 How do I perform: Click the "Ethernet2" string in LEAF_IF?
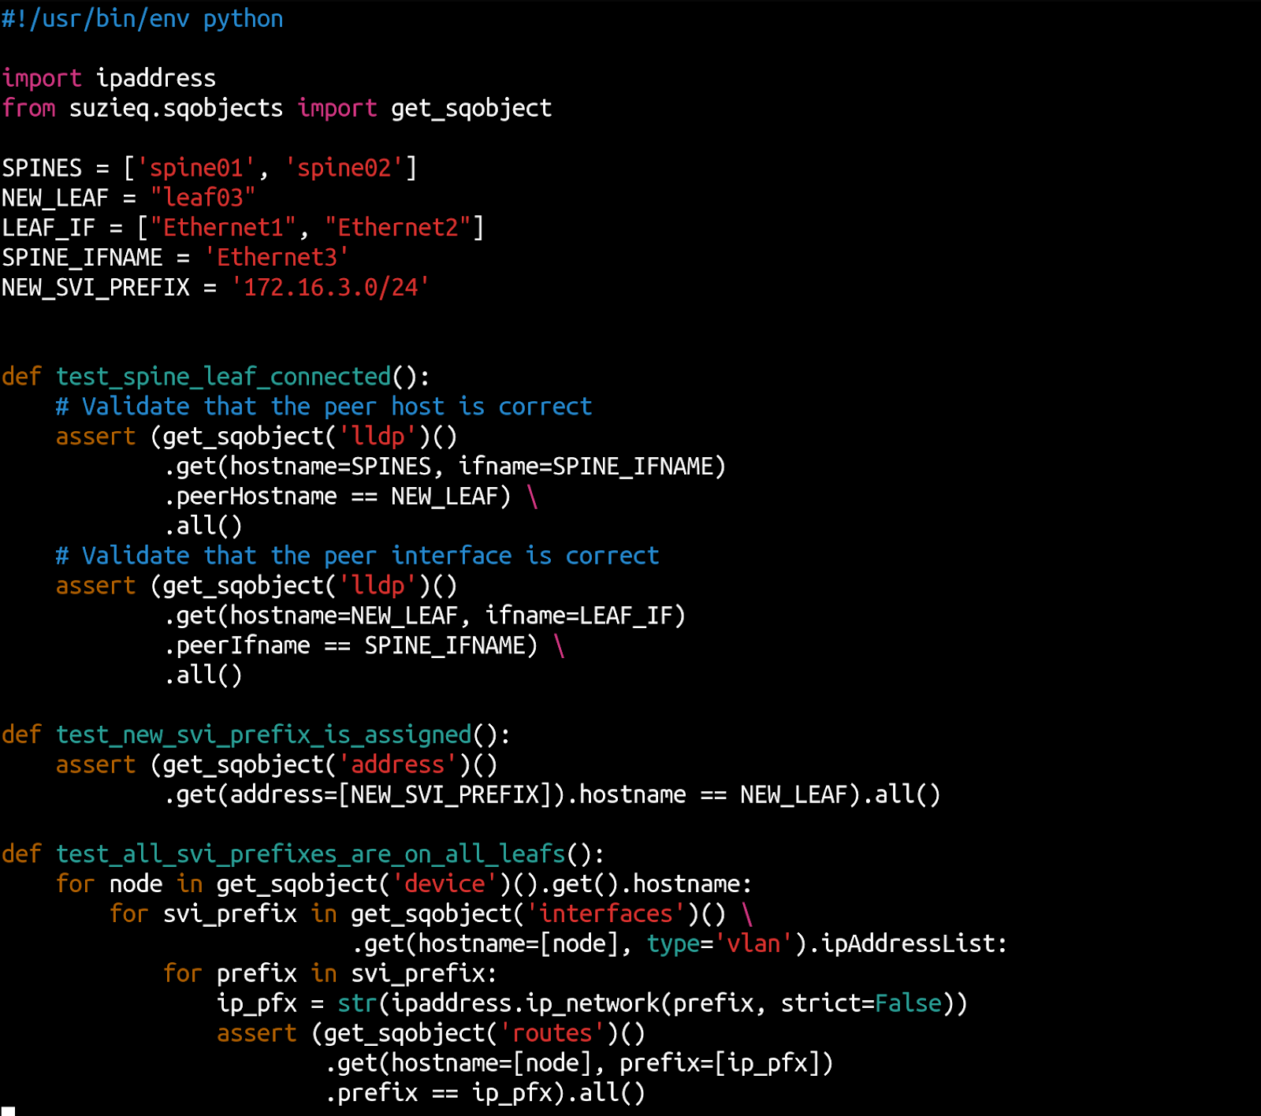point(397,228)
